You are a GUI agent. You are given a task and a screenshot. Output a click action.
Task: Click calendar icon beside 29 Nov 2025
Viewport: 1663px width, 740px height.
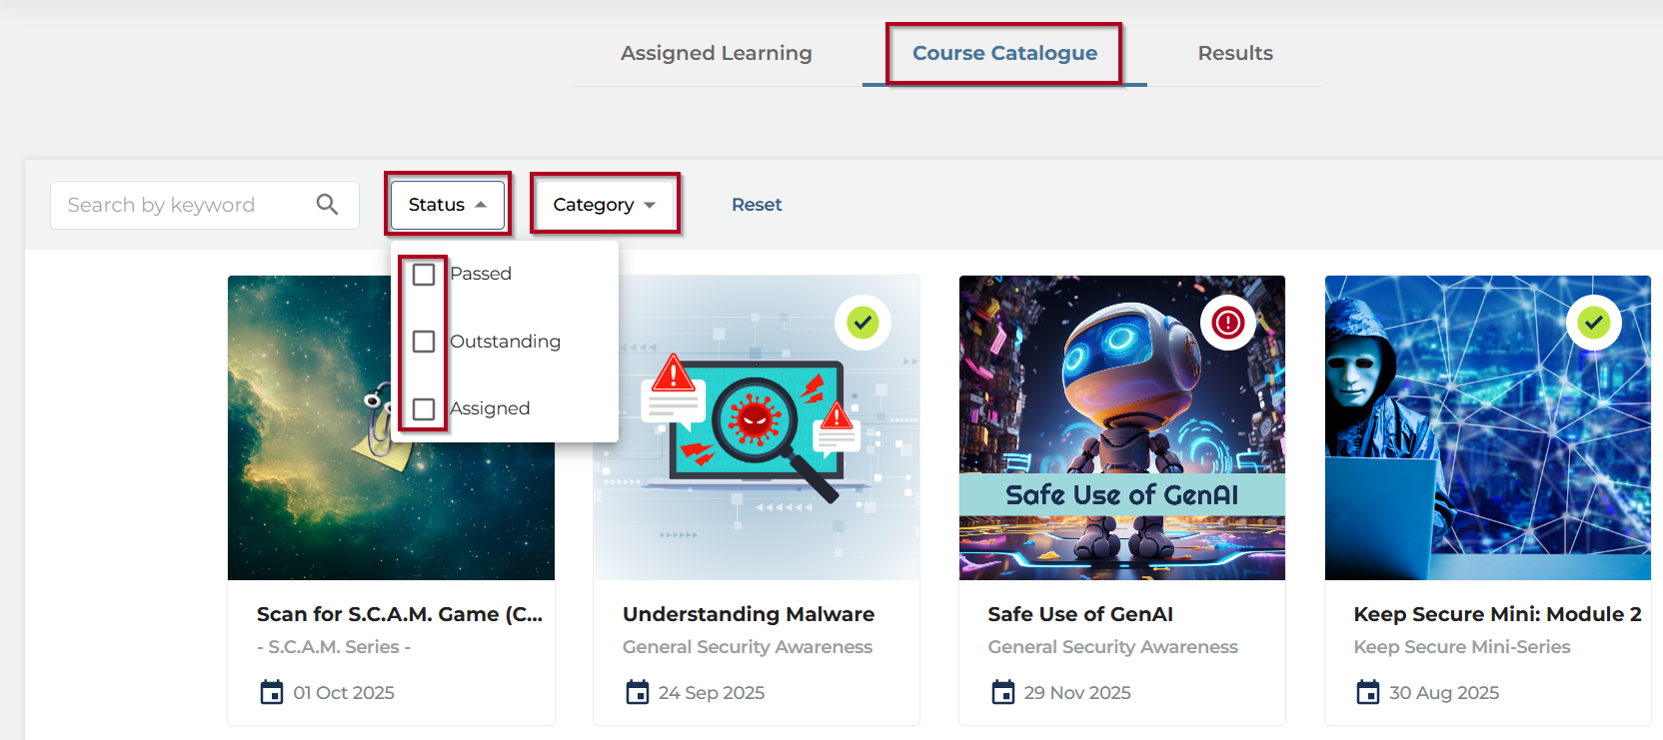[1003, 692]
